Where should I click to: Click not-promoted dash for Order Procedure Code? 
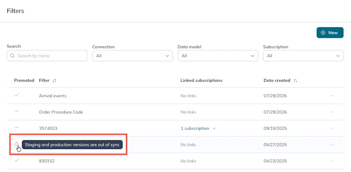click(17, 111)
